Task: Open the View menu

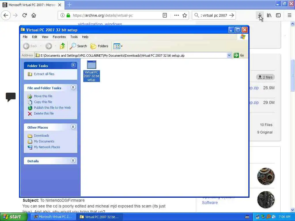Action: [45, 37]
